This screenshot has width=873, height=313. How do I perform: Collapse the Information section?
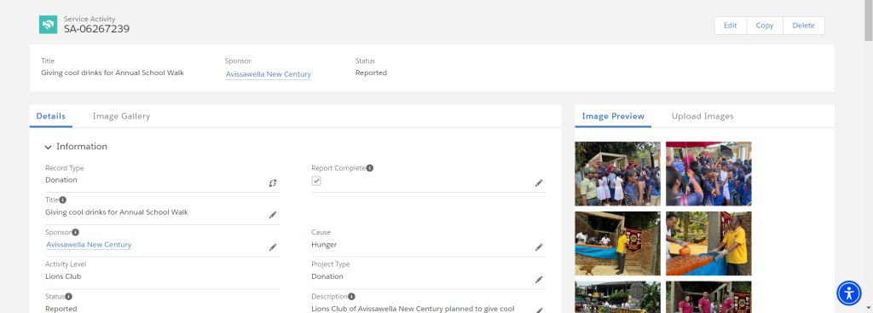tap(49, 147)
